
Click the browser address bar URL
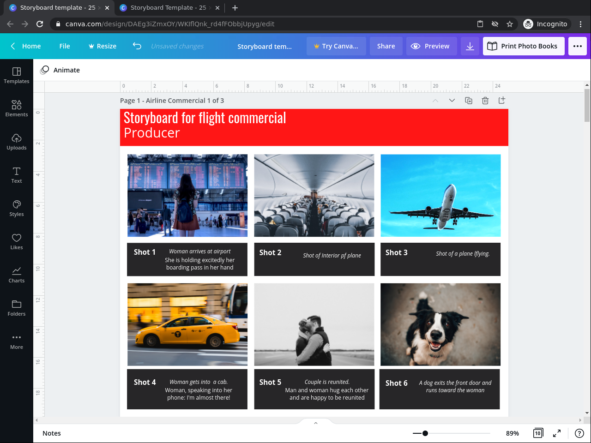(x=170, y=24)
